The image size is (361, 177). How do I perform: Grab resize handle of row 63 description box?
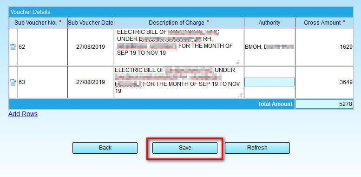pos(240,95)
